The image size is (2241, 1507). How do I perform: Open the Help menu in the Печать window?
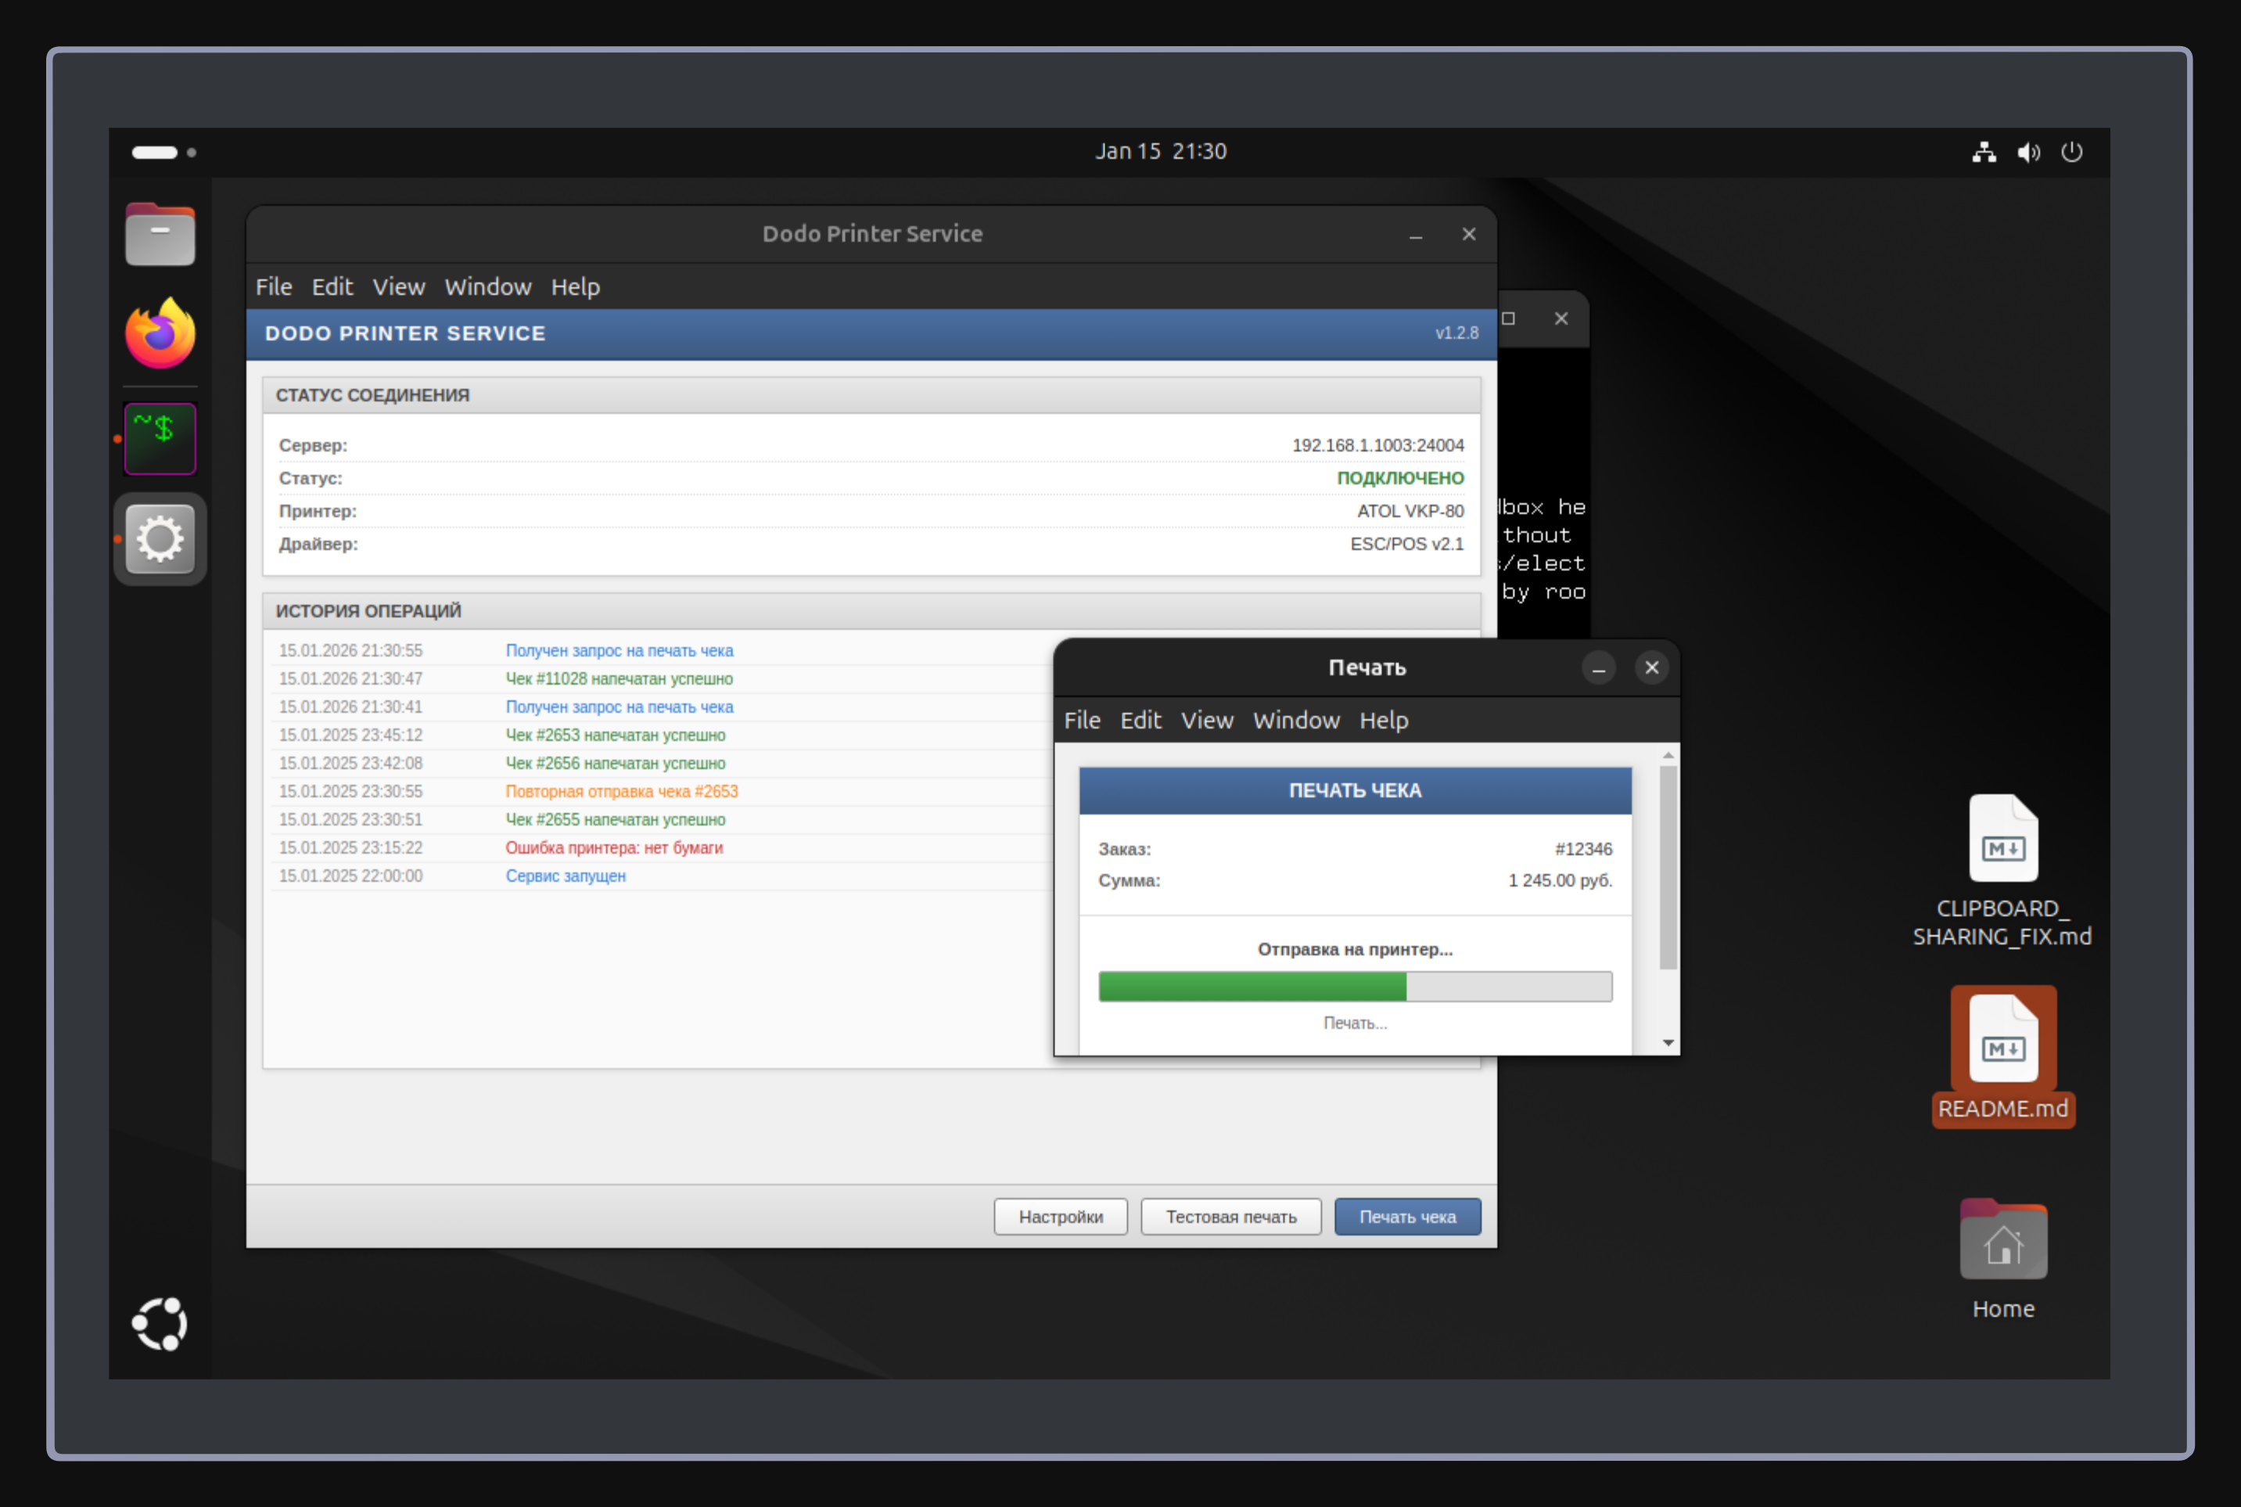[1383, 720]
